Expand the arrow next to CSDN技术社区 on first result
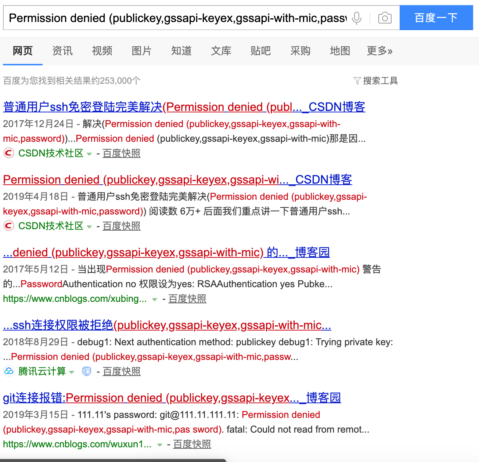 (x=90, y=154)
